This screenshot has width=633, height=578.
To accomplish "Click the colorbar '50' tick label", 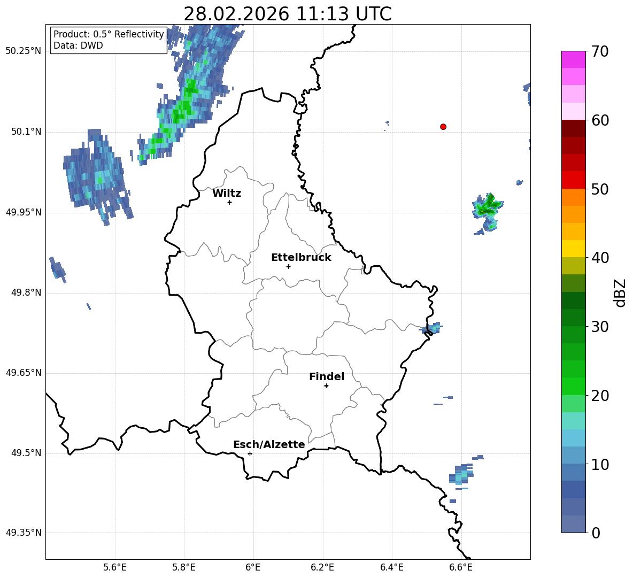I will coord(600,189).
